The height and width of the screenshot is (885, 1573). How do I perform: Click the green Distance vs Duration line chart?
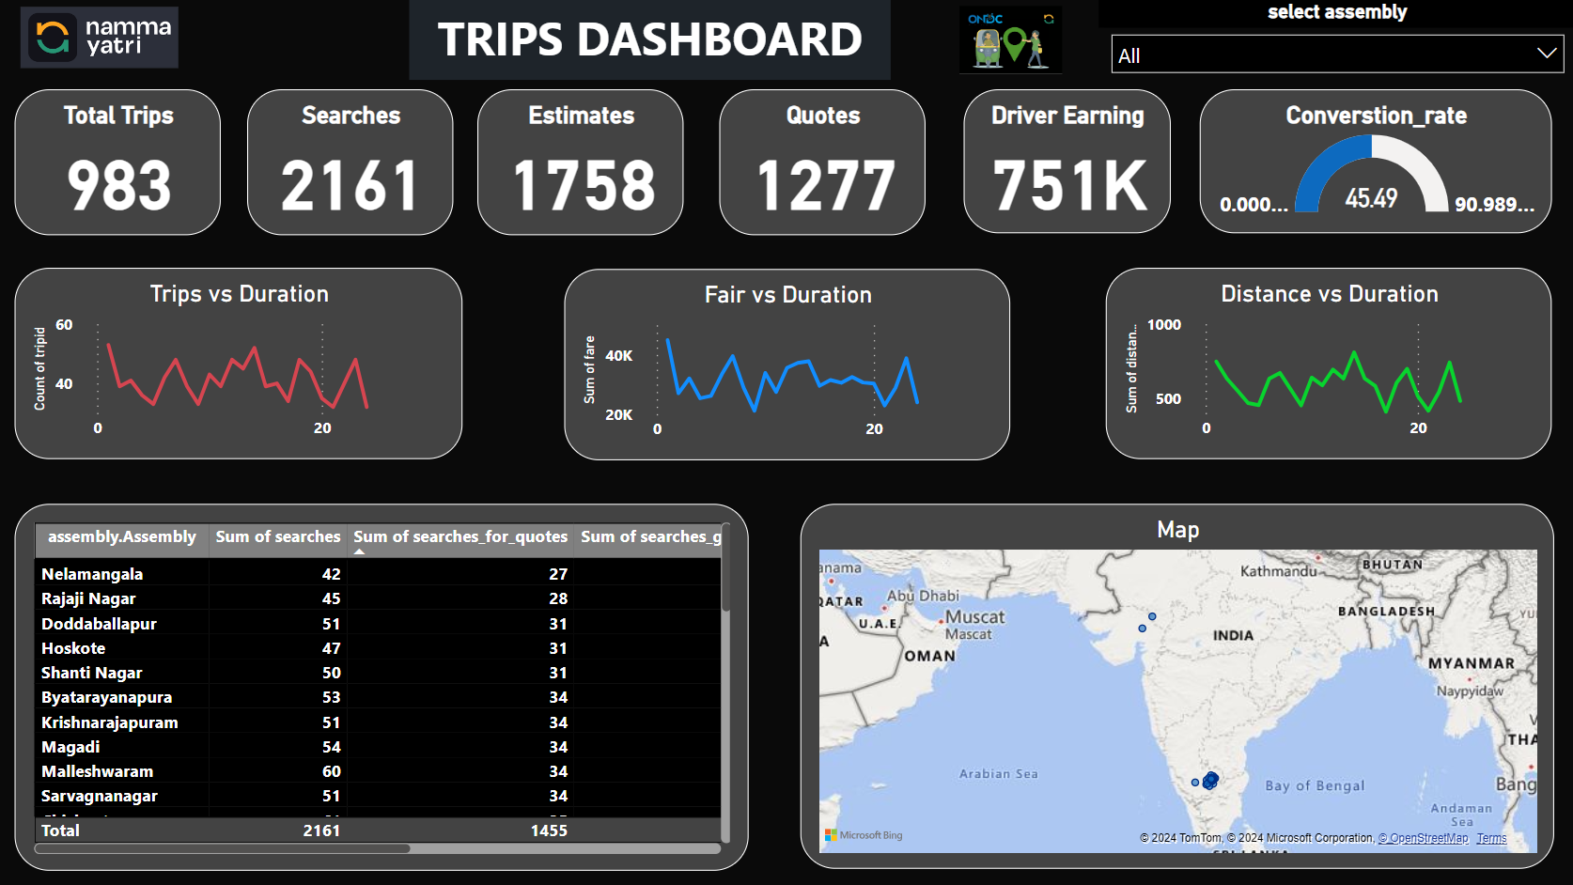pyautogui.click(x=1336, y=380)
